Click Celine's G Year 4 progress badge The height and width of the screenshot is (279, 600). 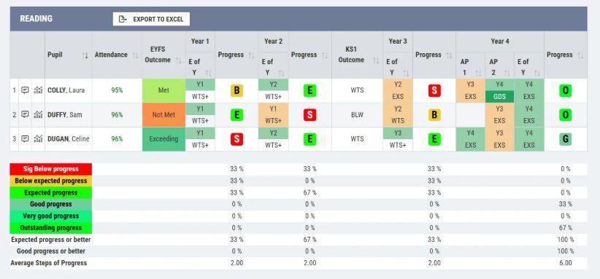[565, 139]
